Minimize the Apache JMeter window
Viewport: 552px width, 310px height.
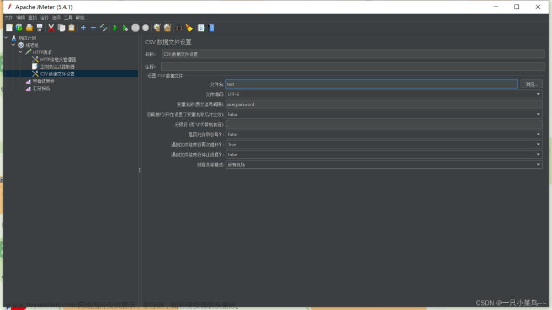(x=496, y=7)
